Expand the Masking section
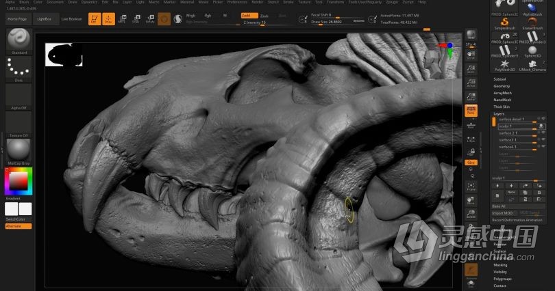555x291 pixels. [500, 265]
